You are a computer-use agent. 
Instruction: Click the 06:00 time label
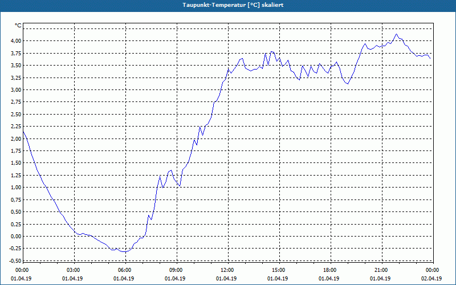(x=125, y=270)
